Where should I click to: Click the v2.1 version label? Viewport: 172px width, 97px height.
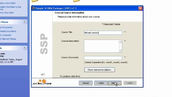point(43,74)
